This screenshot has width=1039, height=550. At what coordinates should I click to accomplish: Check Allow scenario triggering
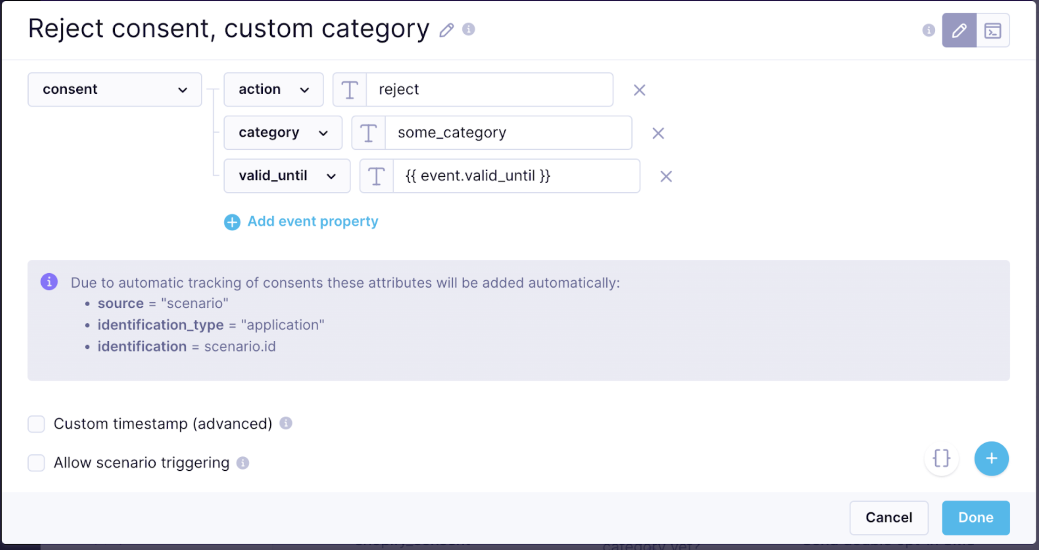[36, 463]
